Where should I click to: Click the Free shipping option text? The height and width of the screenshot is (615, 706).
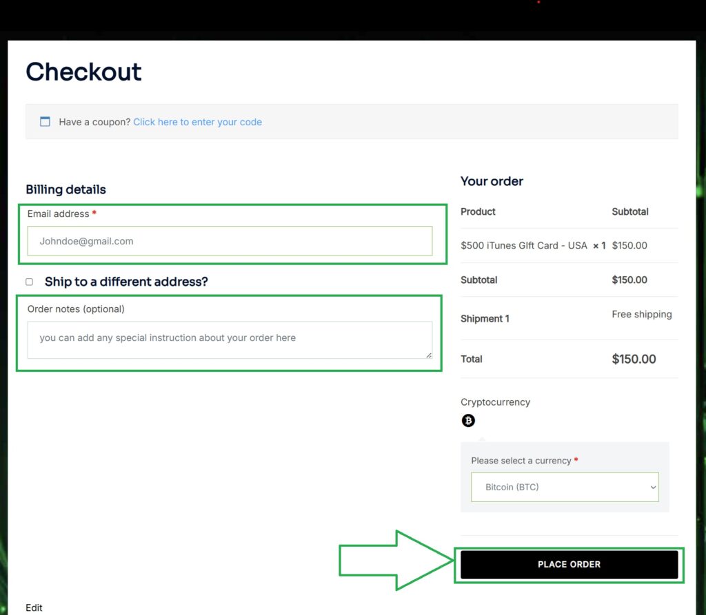coord(641,314)
